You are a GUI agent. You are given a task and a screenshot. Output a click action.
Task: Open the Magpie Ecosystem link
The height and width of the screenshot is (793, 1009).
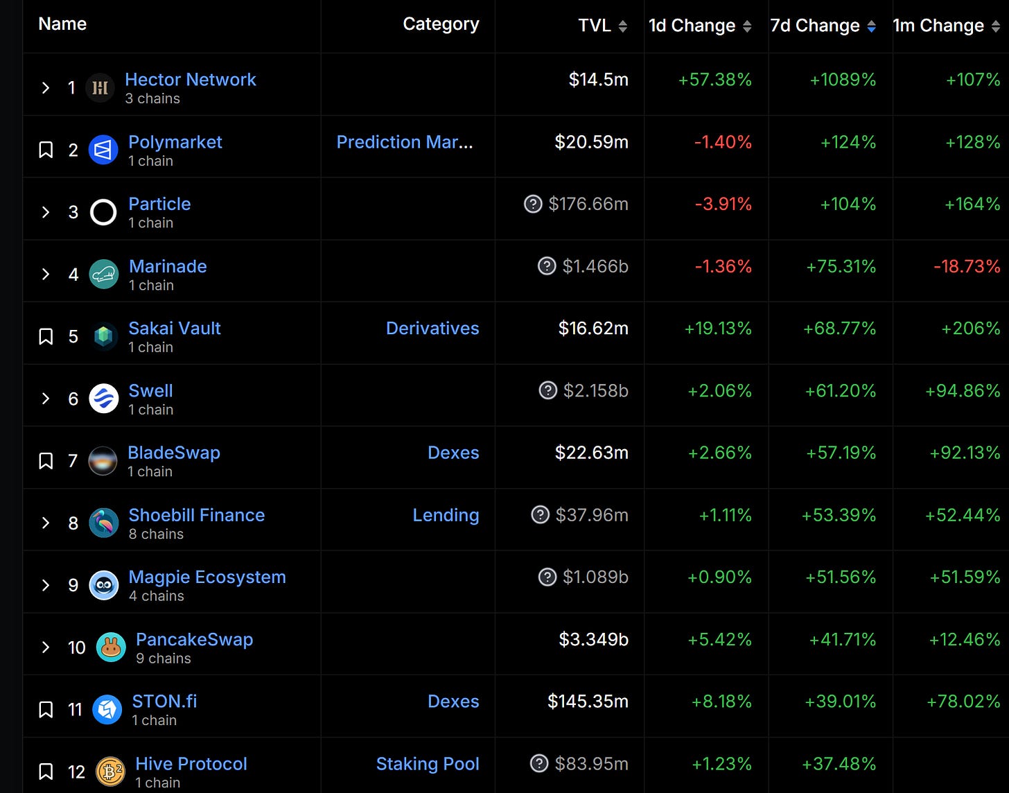click(x=207, y=577)
